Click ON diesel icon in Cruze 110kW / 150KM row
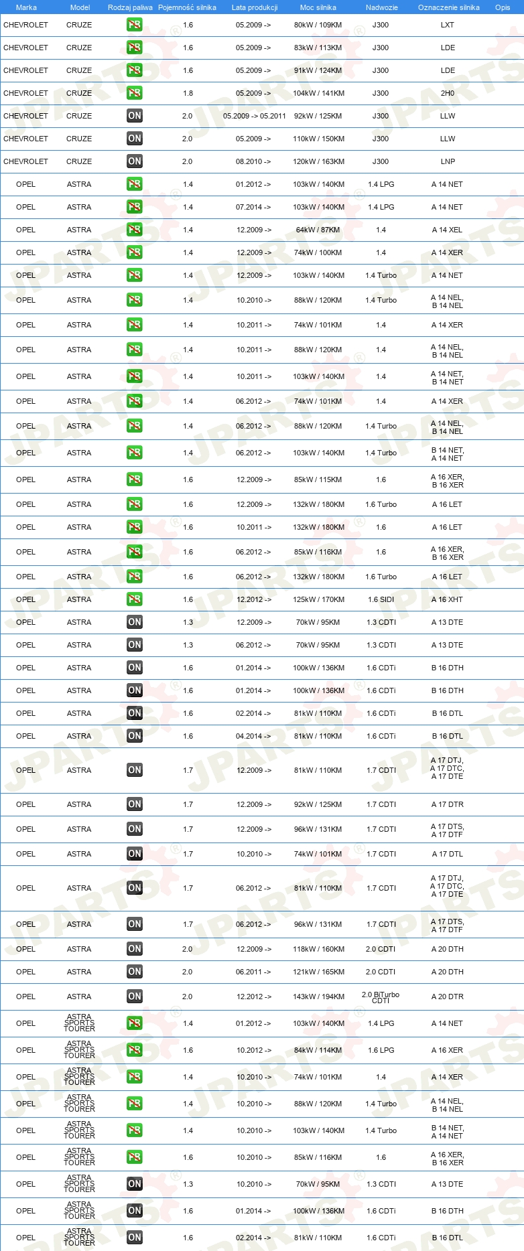Viewport: 524px width, 1251px height. (x=135, y=139)
